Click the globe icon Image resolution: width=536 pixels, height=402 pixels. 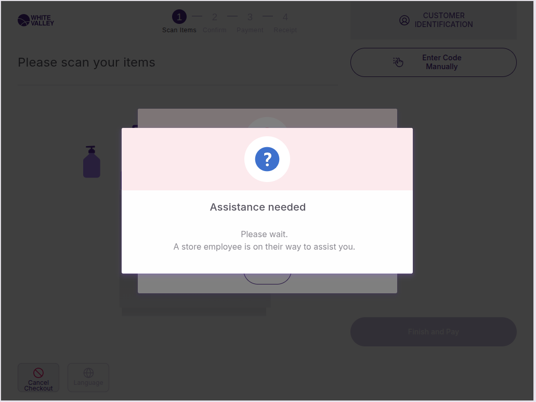(x=88, y=373)
